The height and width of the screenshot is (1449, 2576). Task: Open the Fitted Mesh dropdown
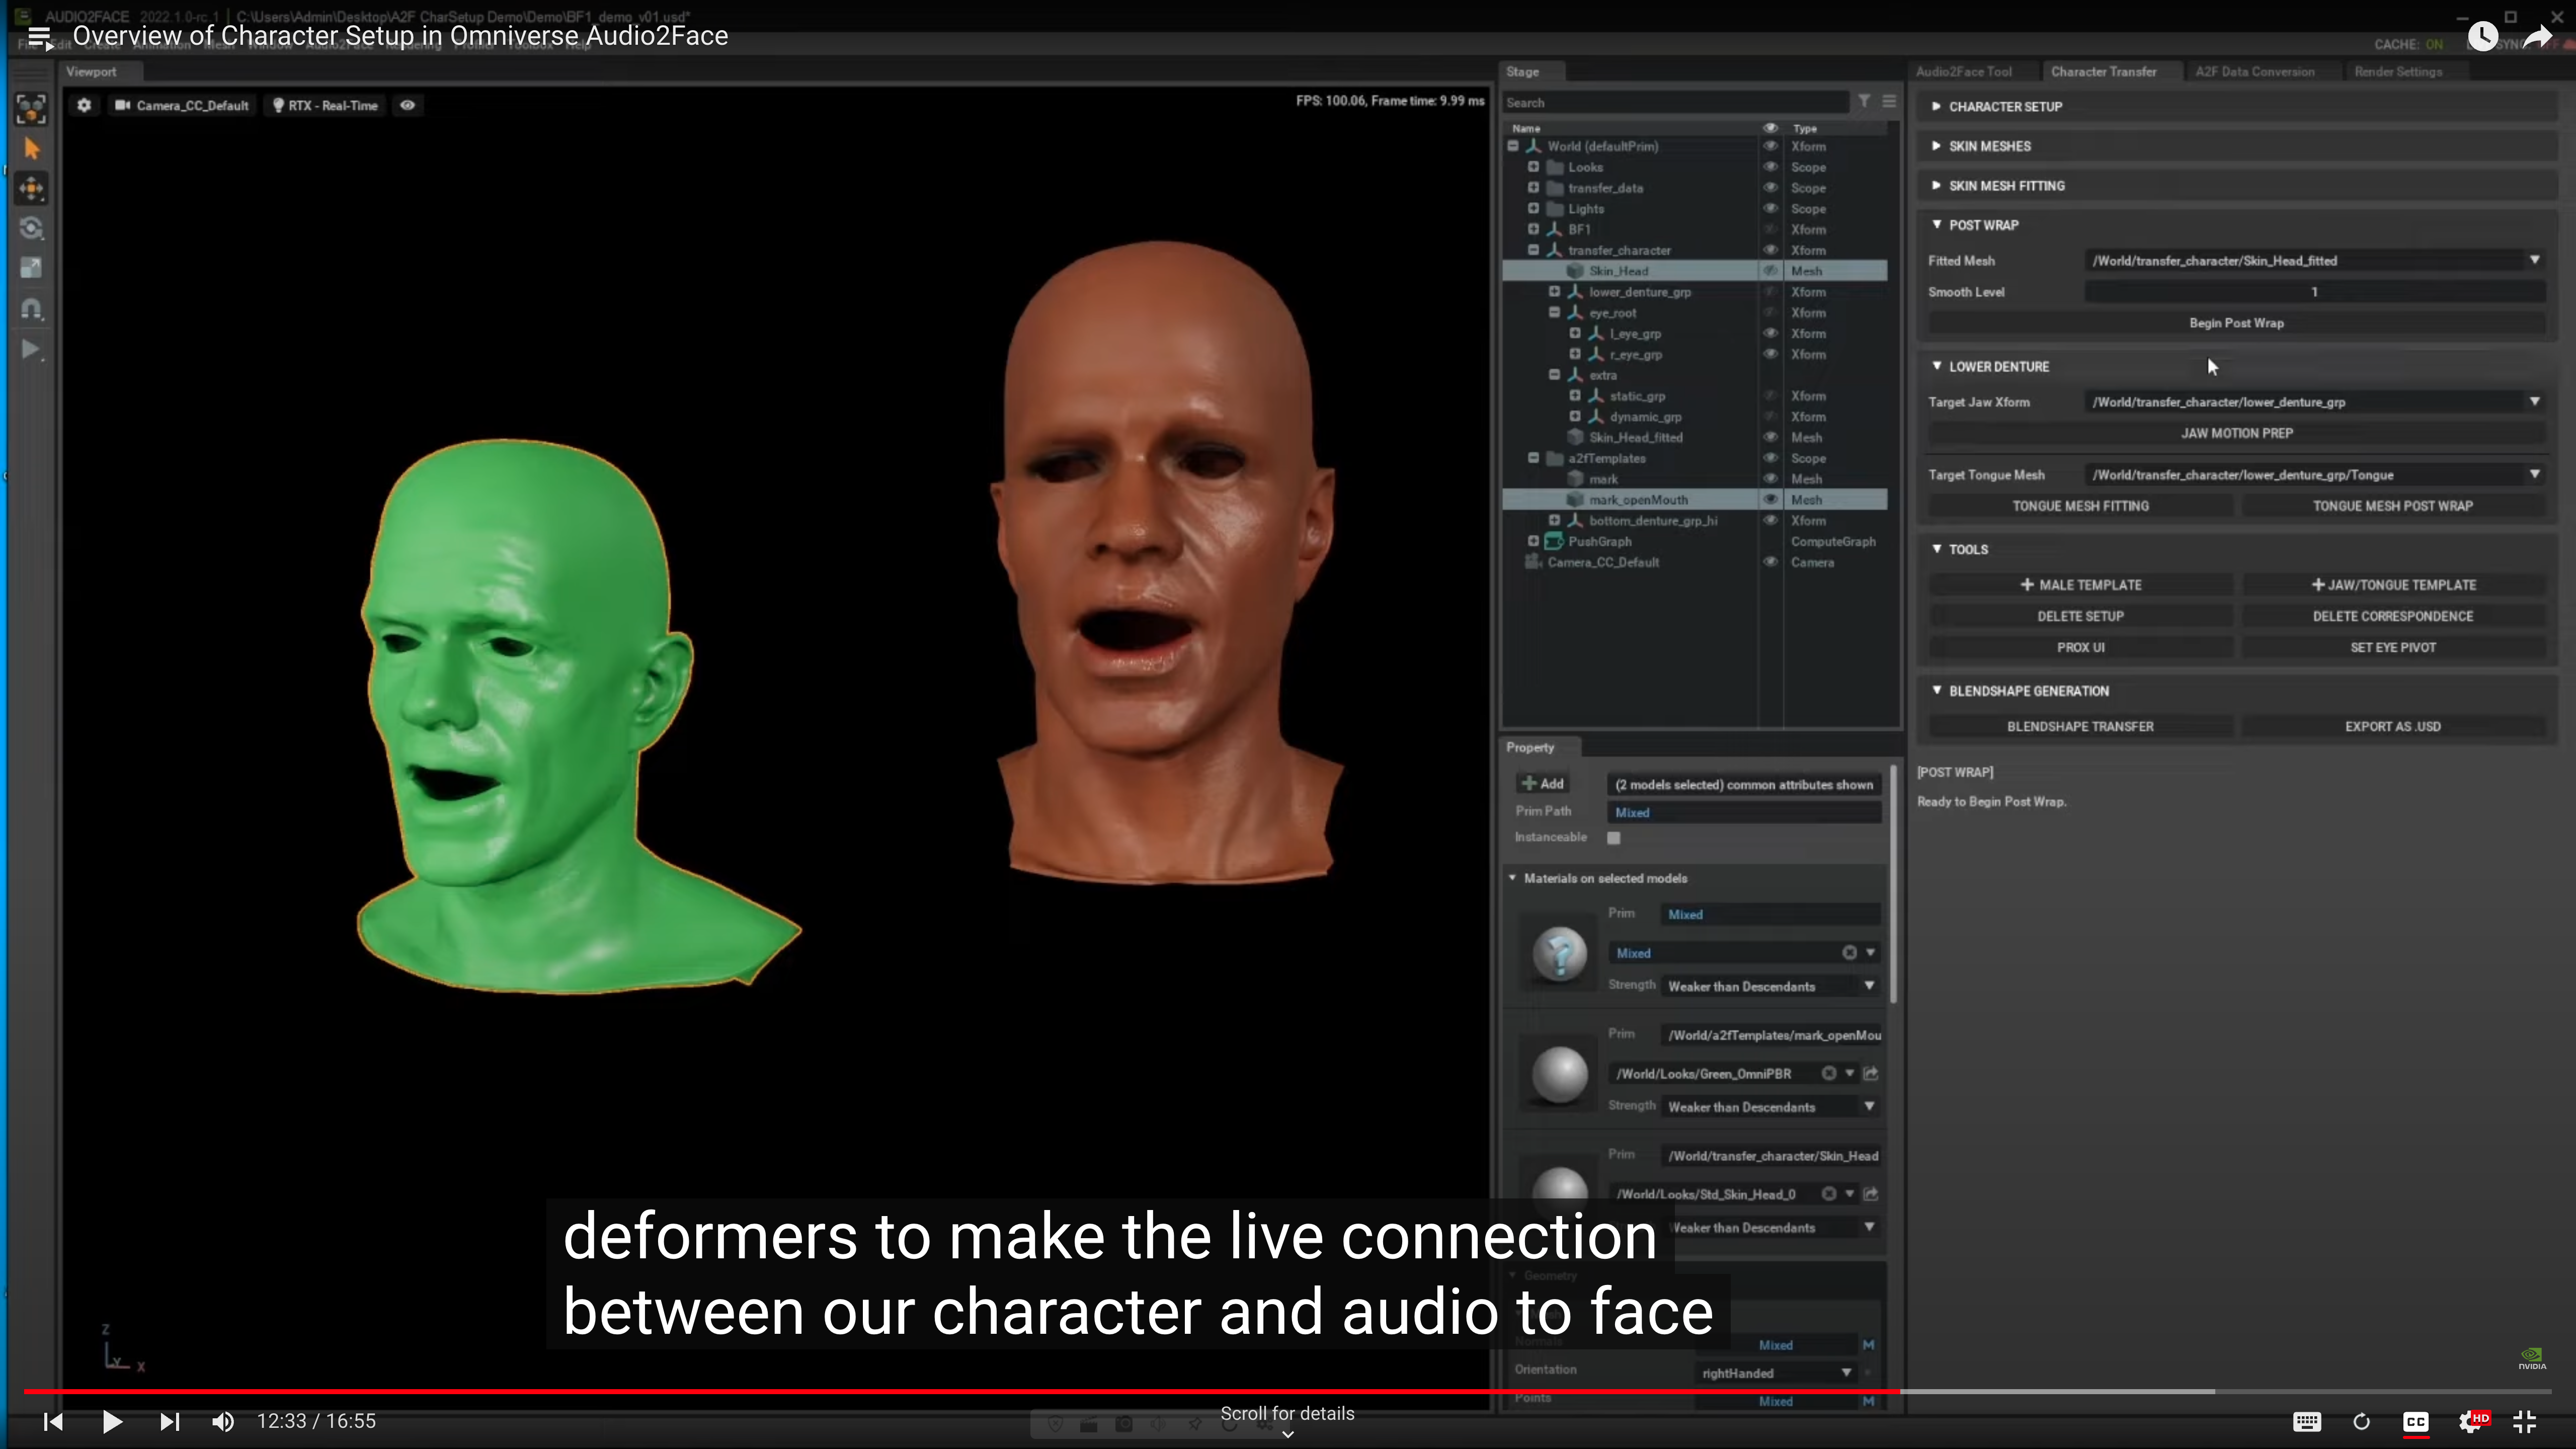pos(2534,260)
